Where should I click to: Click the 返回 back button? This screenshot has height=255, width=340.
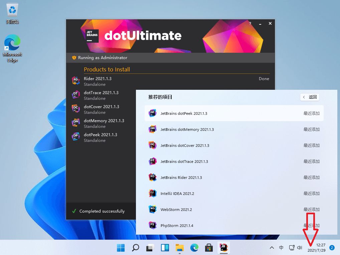pyautogui.click(x=310, y=97)
